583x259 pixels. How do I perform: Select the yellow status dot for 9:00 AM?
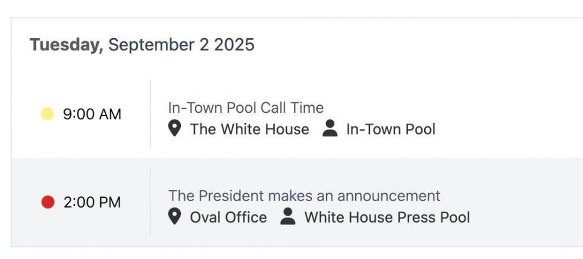tap(47, 114)
